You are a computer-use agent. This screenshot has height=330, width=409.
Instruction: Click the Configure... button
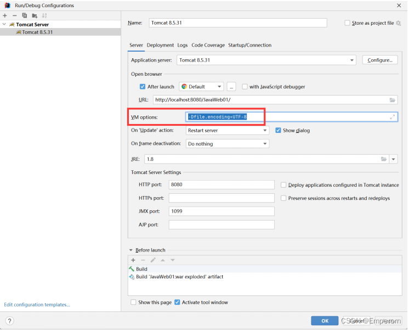coord(380,60)
